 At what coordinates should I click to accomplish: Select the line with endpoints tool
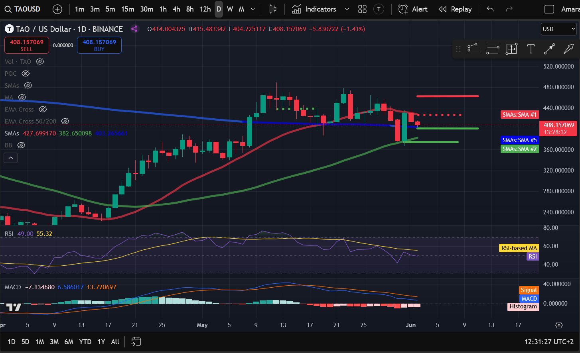pos(549,49)
